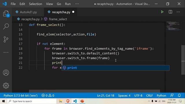Open the Selection menu

[35, 4]
